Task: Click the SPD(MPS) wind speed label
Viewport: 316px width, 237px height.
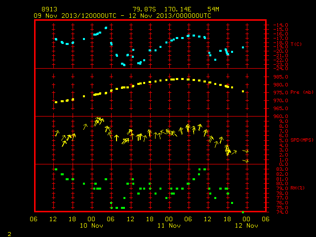Action: click(x=302, y=140)
